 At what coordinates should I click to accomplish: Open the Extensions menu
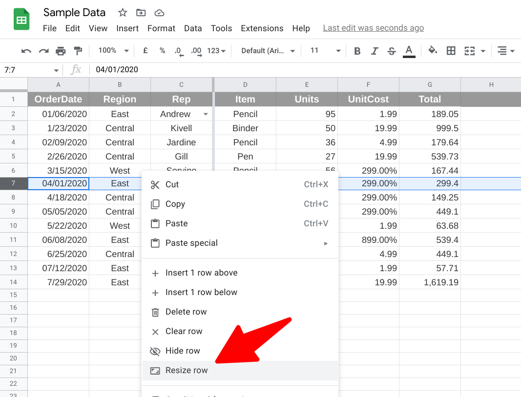click(262, 29)
